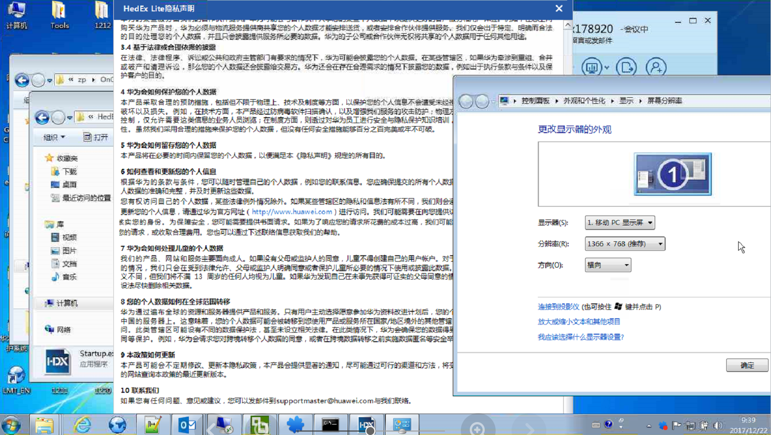Viewport: 771px width, 435px height.
Task: Launch Internet Explorer from taskbar
Action: [82, 425]
